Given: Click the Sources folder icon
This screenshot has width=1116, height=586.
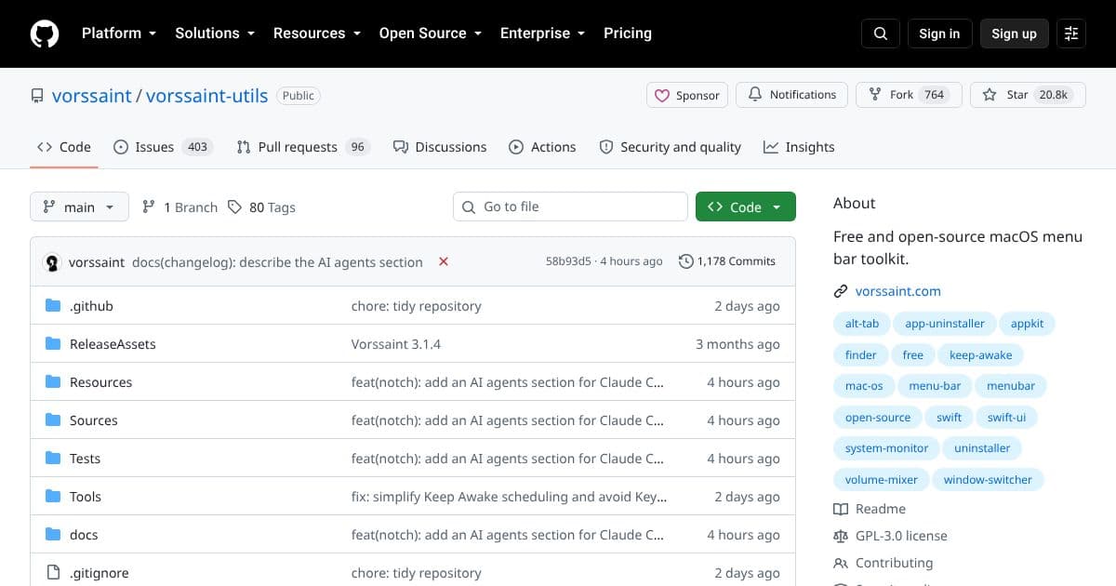Looking at the screenshot, I should 53,420.
